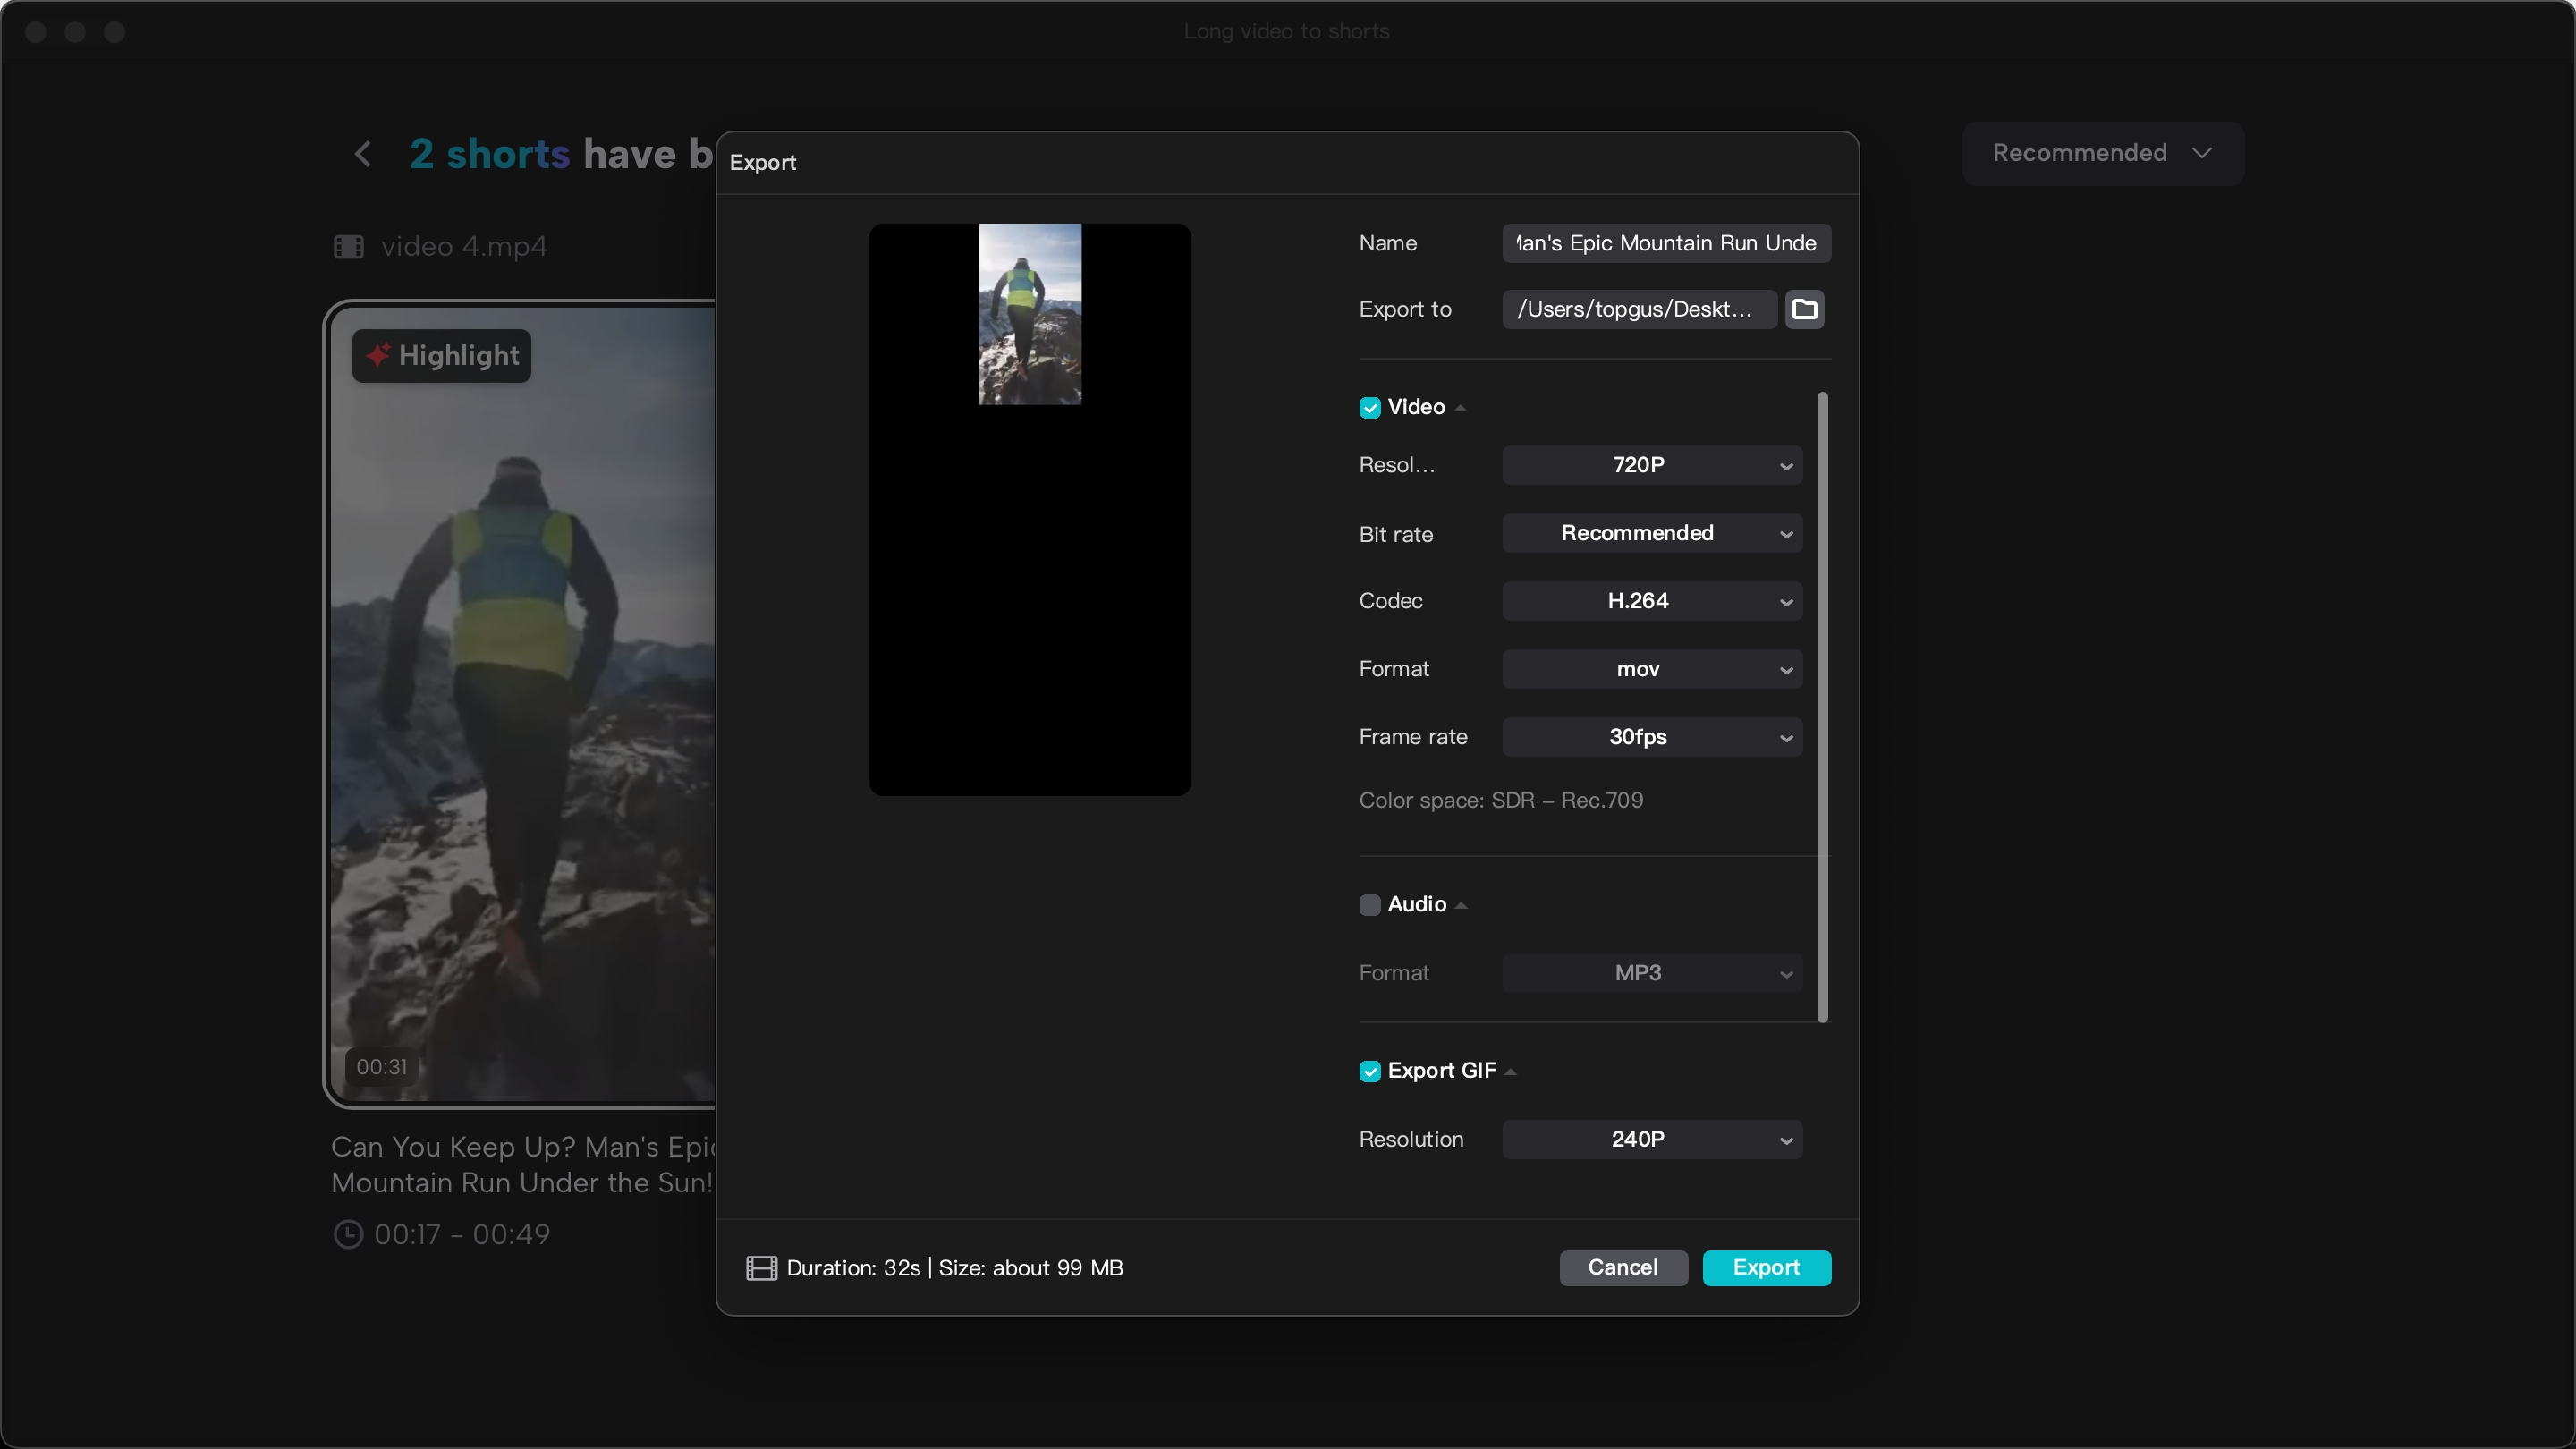The image size is (2576, 1449).
Task: Click the back arrow navigation icon
Action: pyautogui.click(x=361, y=154)
